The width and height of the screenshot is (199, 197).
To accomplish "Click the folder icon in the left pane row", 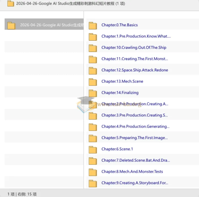I will [11, 26].
